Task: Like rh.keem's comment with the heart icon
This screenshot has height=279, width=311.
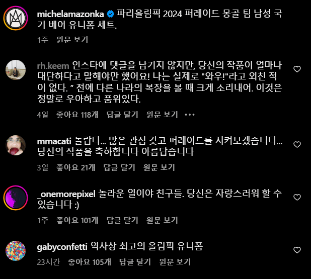Action: coord(297,69)
